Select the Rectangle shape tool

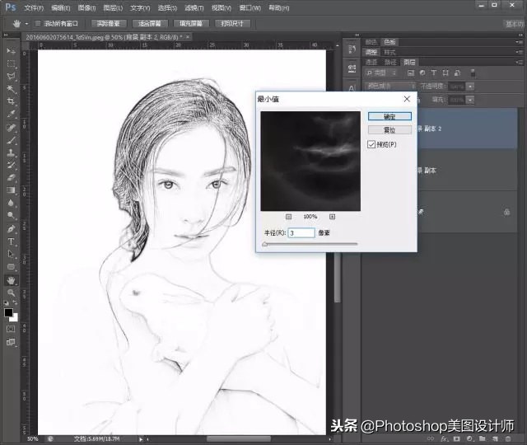click(11, 267)
